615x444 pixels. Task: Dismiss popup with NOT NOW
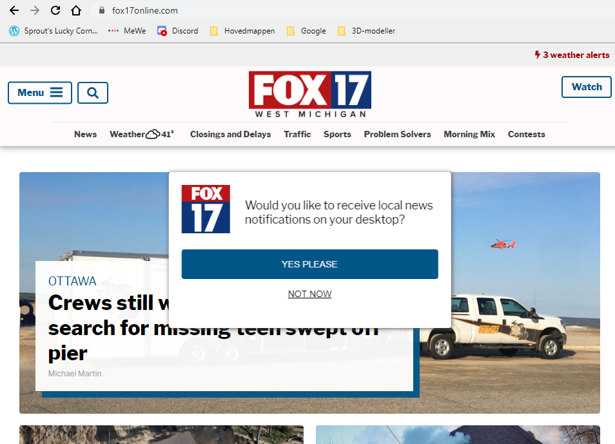tap(310, 294)
